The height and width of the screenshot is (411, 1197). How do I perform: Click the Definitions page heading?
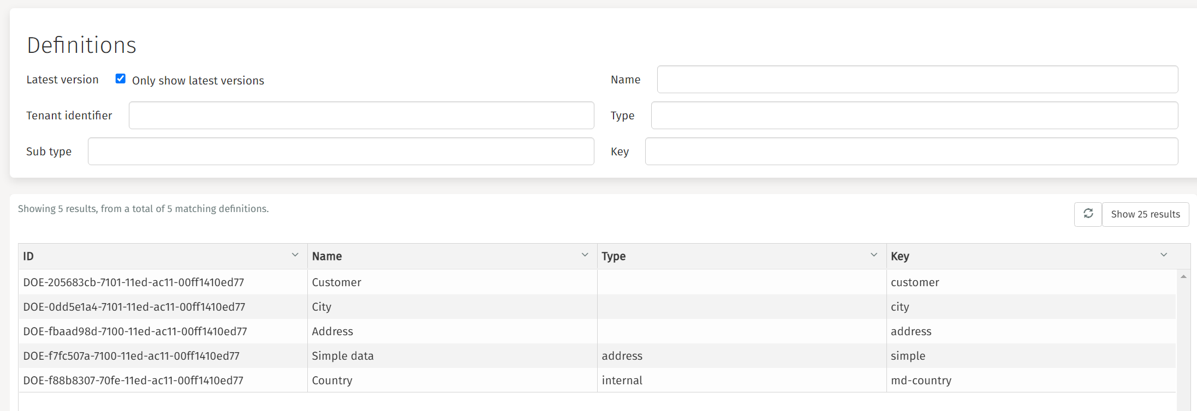(82, 45)
